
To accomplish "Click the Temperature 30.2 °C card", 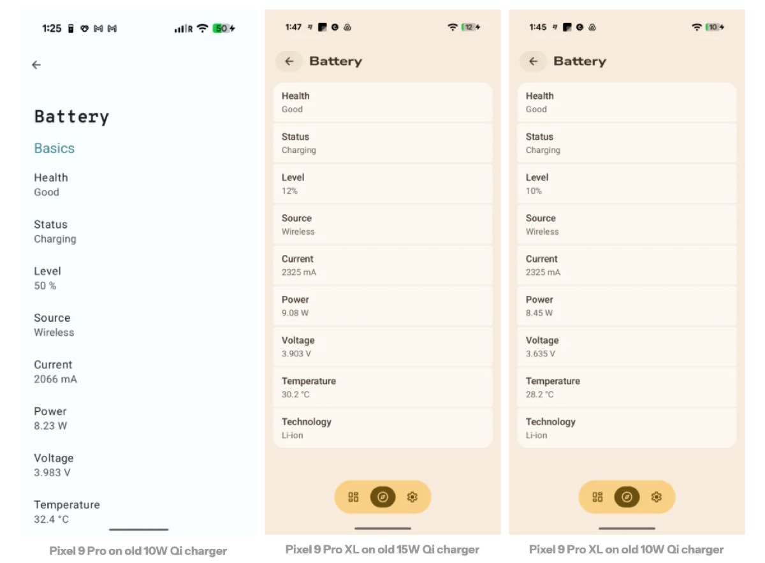I will (382, 388).
